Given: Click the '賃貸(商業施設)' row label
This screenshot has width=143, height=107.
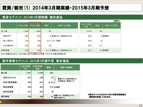Looking at the screenshot, I should (10, 82).
